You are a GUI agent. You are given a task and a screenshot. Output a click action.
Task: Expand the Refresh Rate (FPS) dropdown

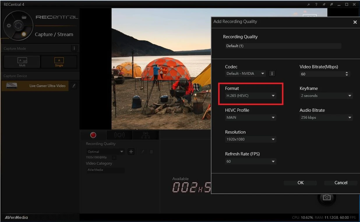[251, 161]
